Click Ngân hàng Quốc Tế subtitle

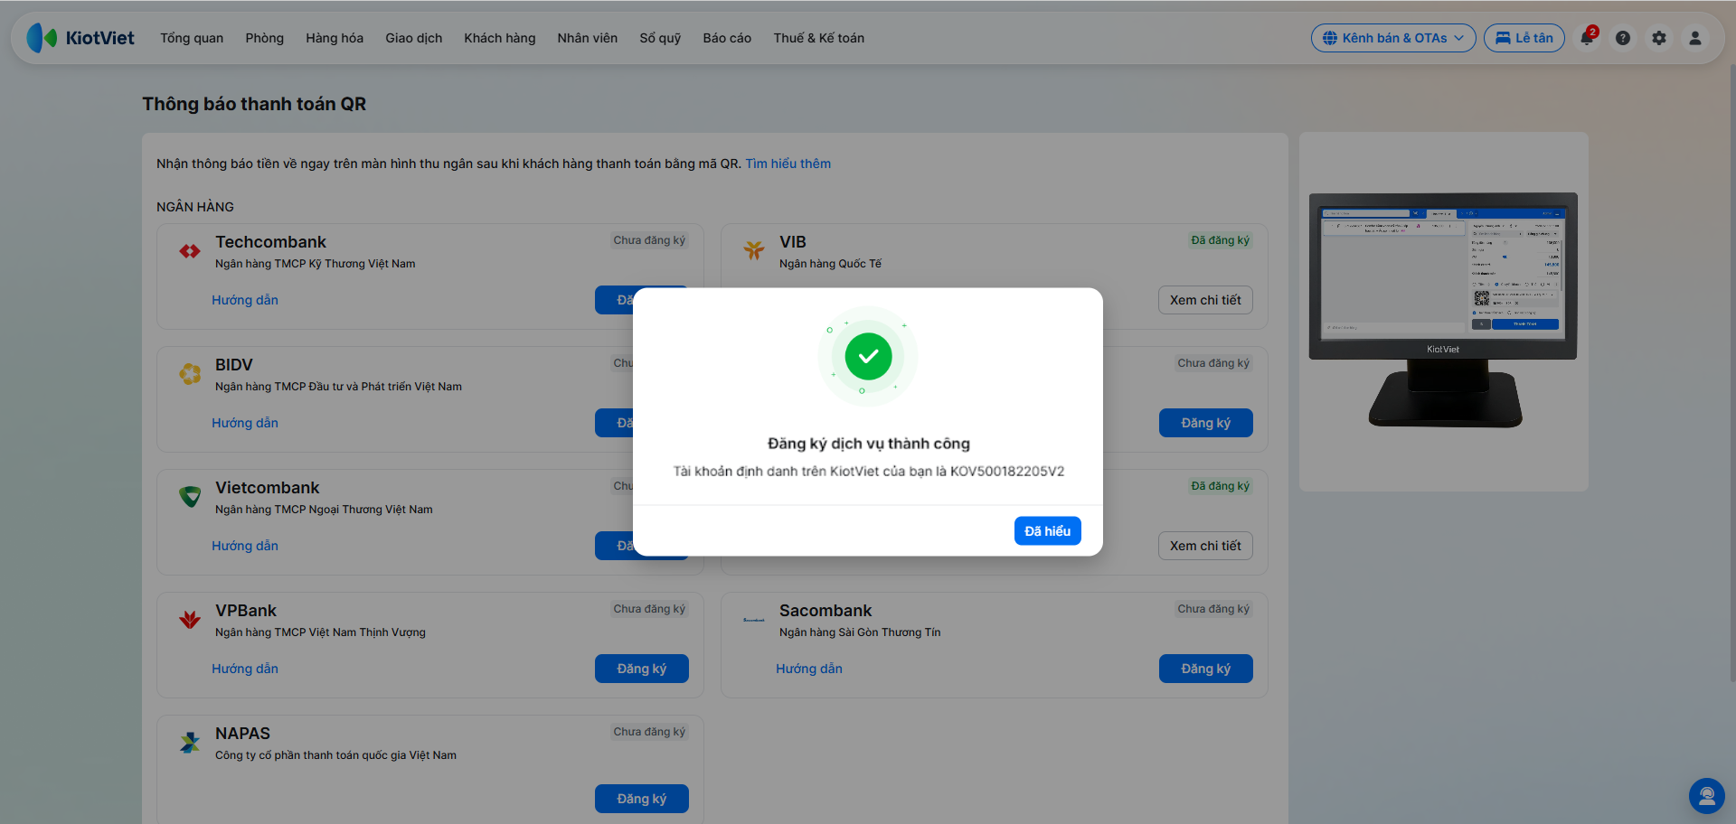pos(830,264)
